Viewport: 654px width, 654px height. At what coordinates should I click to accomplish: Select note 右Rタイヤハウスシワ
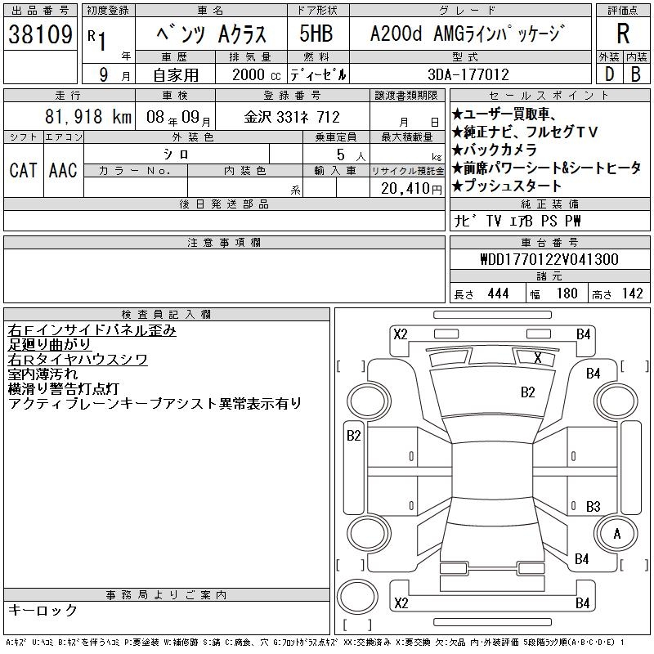pos(78,360)
